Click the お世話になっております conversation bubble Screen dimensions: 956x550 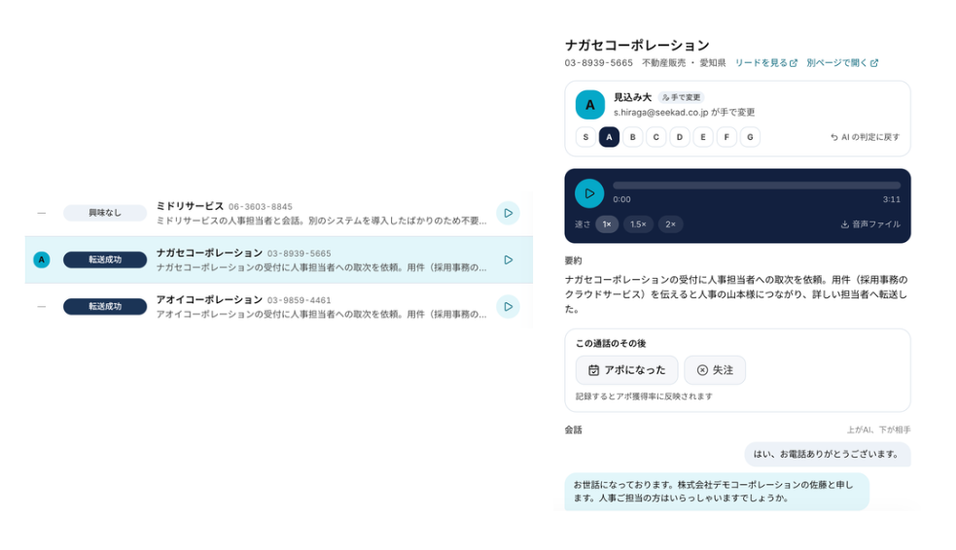pos(717,492)
